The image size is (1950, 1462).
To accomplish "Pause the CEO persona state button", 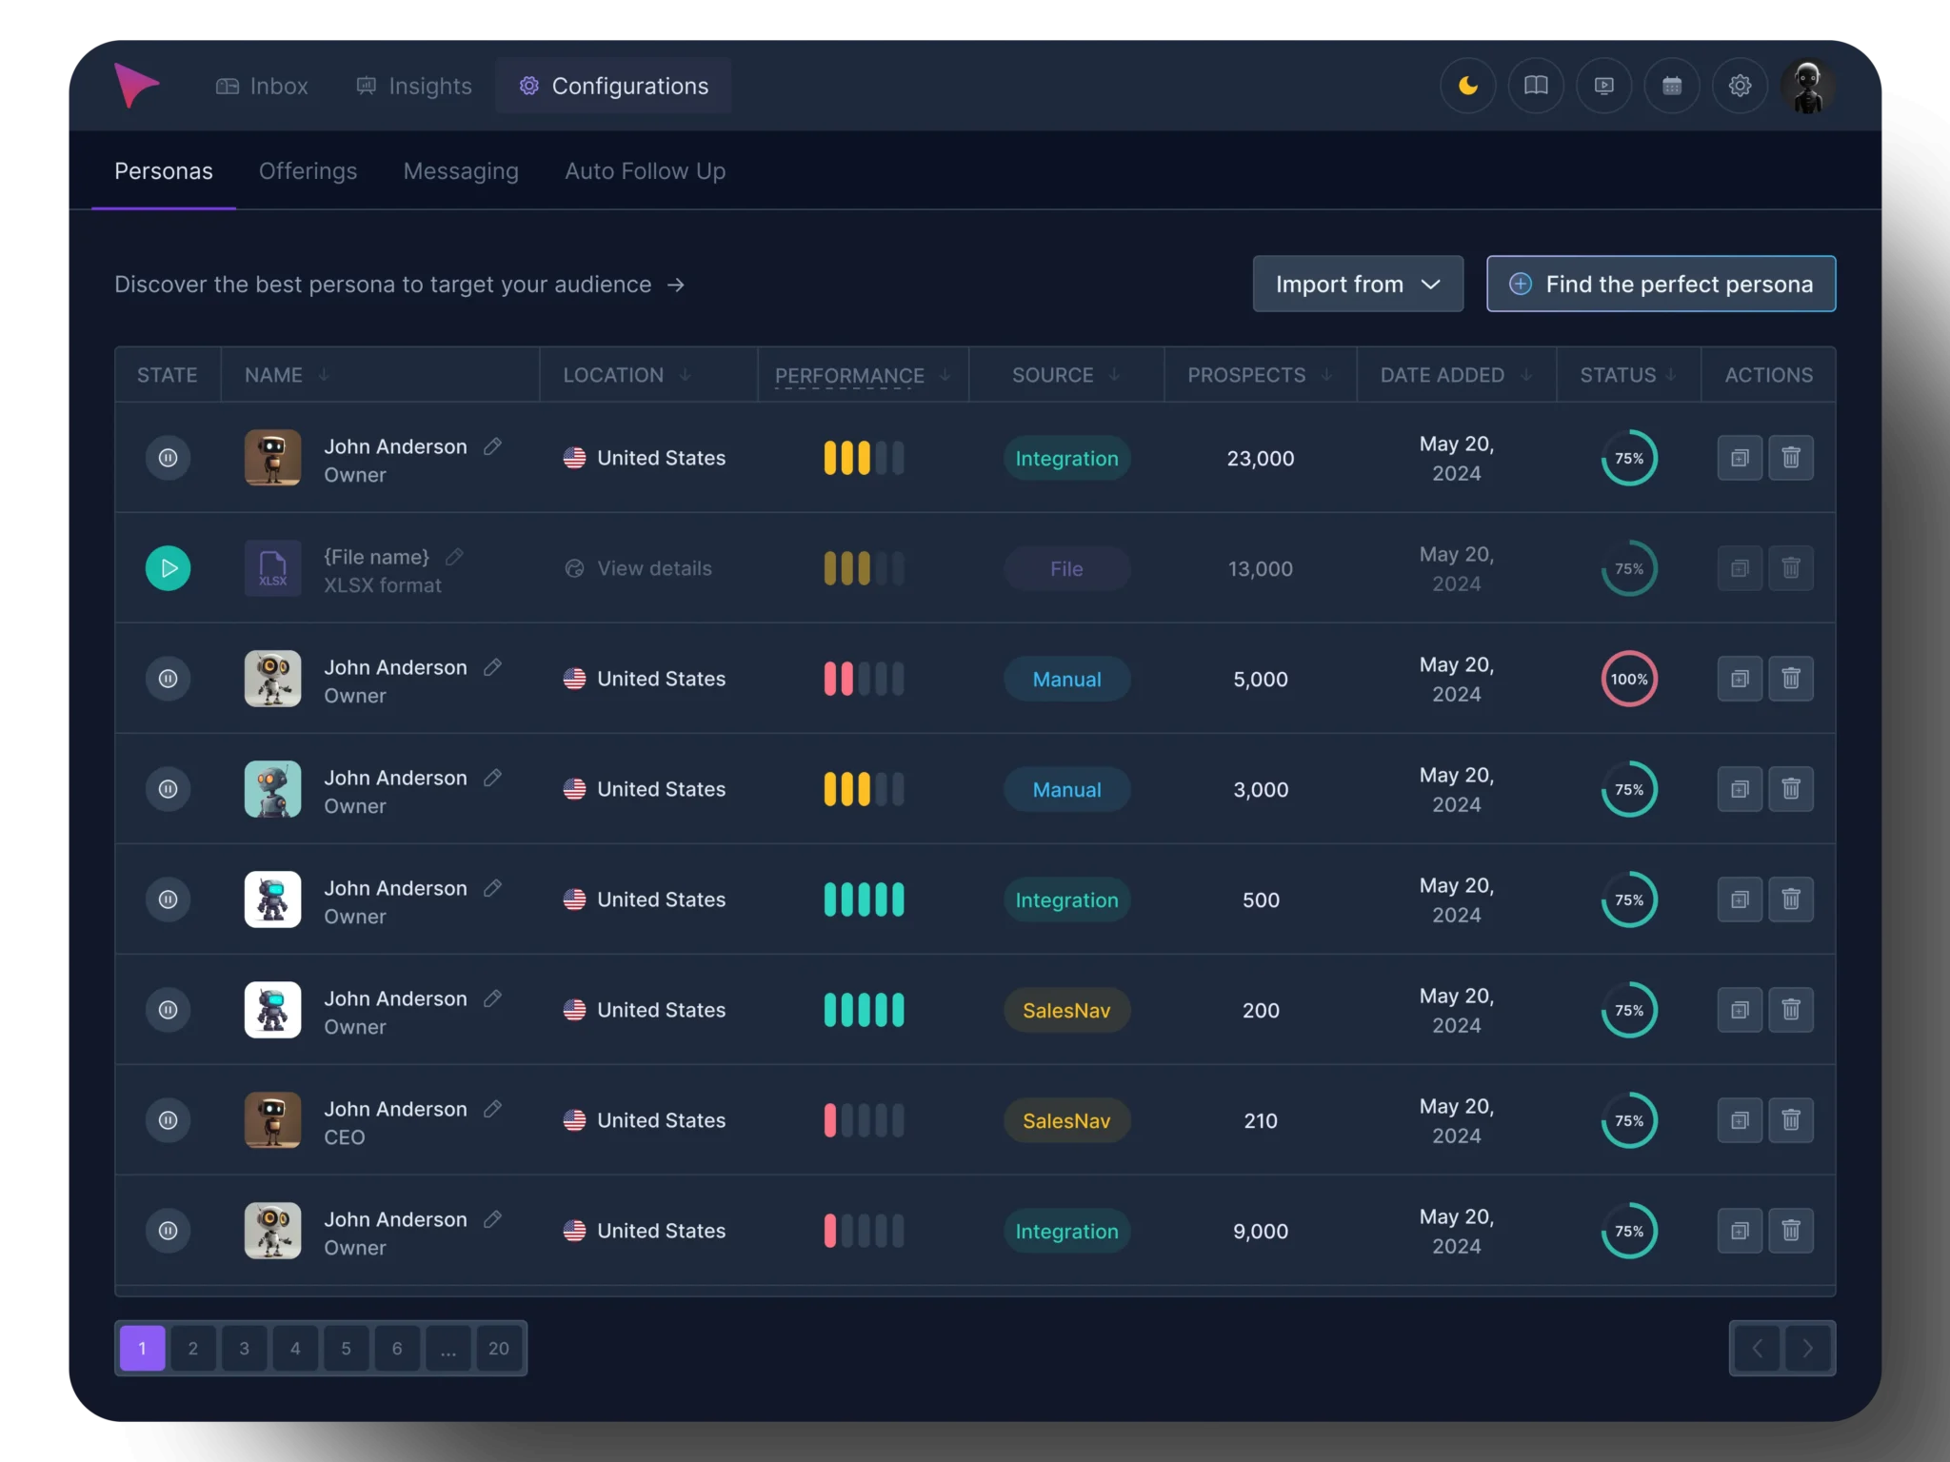I will [x=169, y=1120].
